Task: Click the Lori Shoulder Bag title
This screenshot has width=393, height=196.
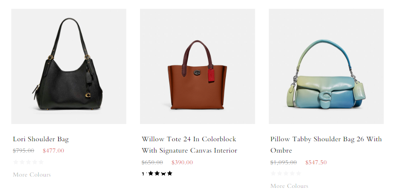Action: [41, 139]
